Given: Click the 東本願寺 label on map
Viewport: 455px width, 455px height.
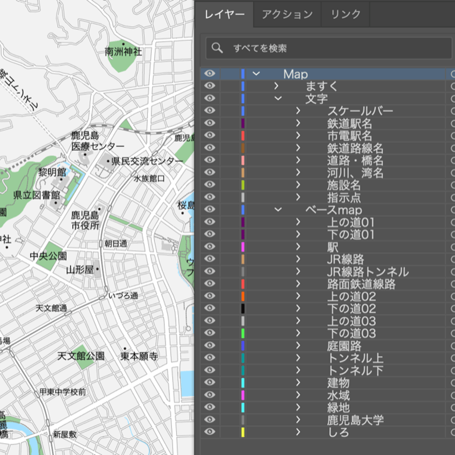Looking at the screenshot, I should [139, 356].
